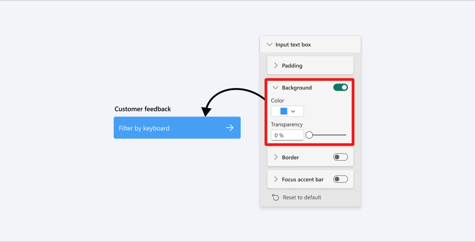This screenshot has width=475, height=242.
Task: Click the Transparency slider handle
Action: [x=309, y=135]
